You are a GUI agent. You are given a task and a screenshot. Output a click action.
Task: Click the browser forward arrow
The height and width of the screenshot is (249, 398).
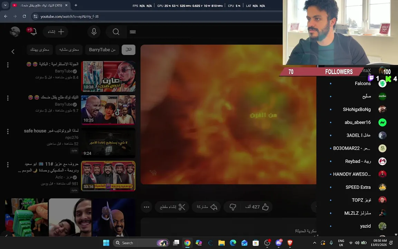click(15, 16)
